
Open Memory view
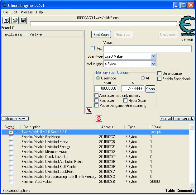point(15,119)
